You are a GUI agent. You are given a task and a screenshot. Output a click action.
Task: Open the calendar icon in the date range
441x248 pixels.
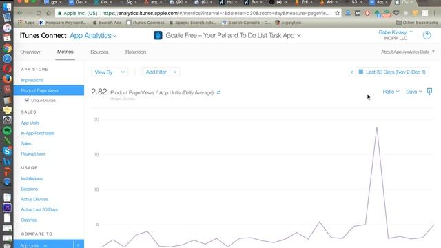pos(361,72)
